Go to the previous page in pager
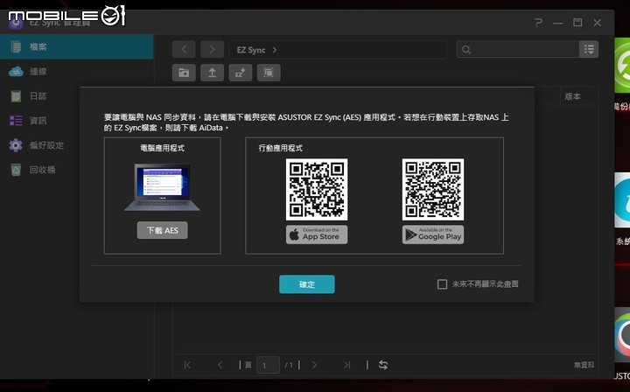Image resolution: width=630 pixels, height=392 pixels. (x=220, y=365)
